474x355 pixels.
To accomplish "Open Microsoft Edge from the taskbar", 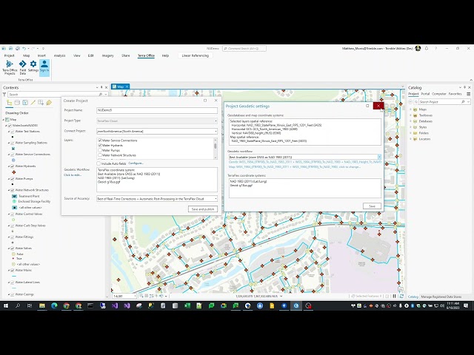I will 54,305.
